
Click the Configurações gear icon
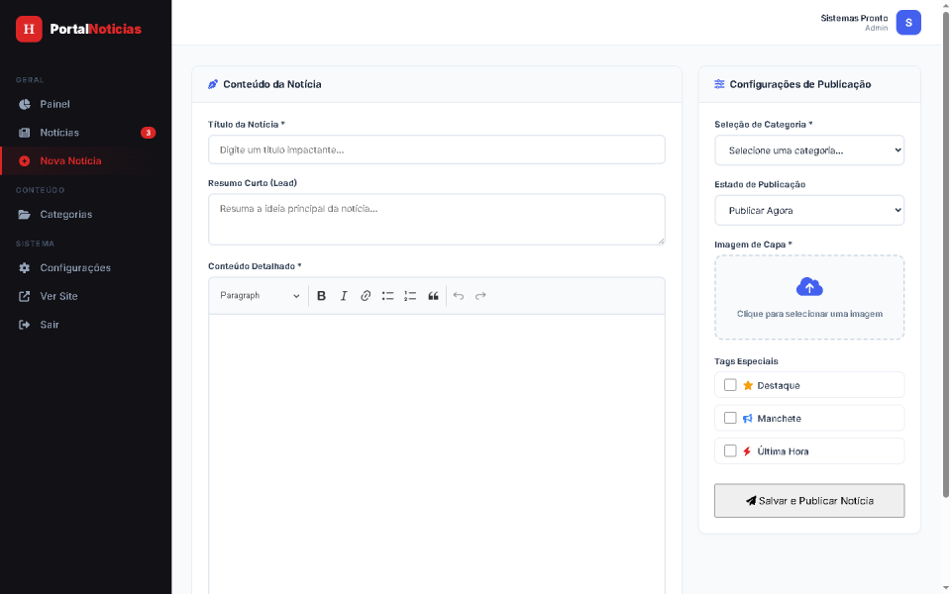[x=24, y=268]
